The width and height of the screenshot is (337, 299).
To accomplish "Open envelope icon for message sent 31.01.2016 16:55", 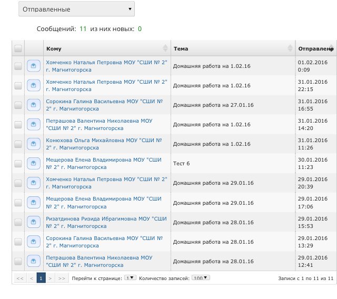I will click(34, 105).
